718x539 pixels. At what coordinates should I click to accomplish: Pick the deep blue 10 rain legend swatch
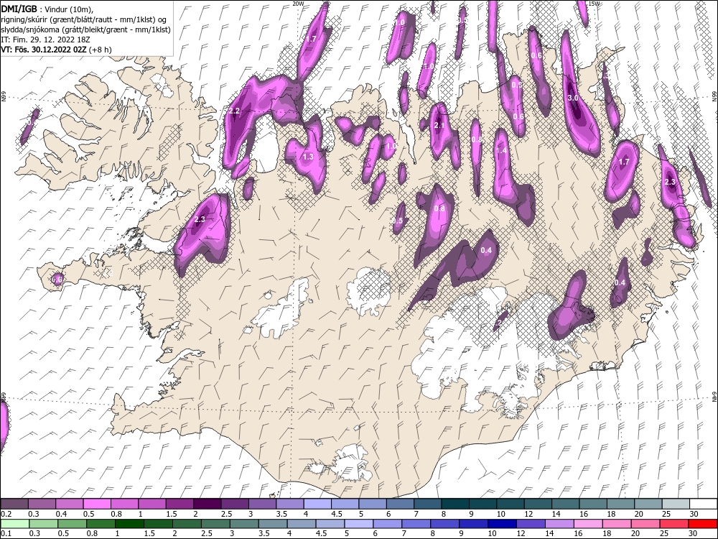coord(502,524)
